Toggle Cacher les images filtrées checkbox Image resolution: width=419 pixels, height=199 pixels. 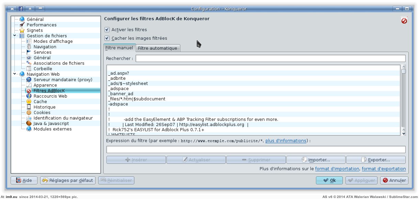click(107, 38)
